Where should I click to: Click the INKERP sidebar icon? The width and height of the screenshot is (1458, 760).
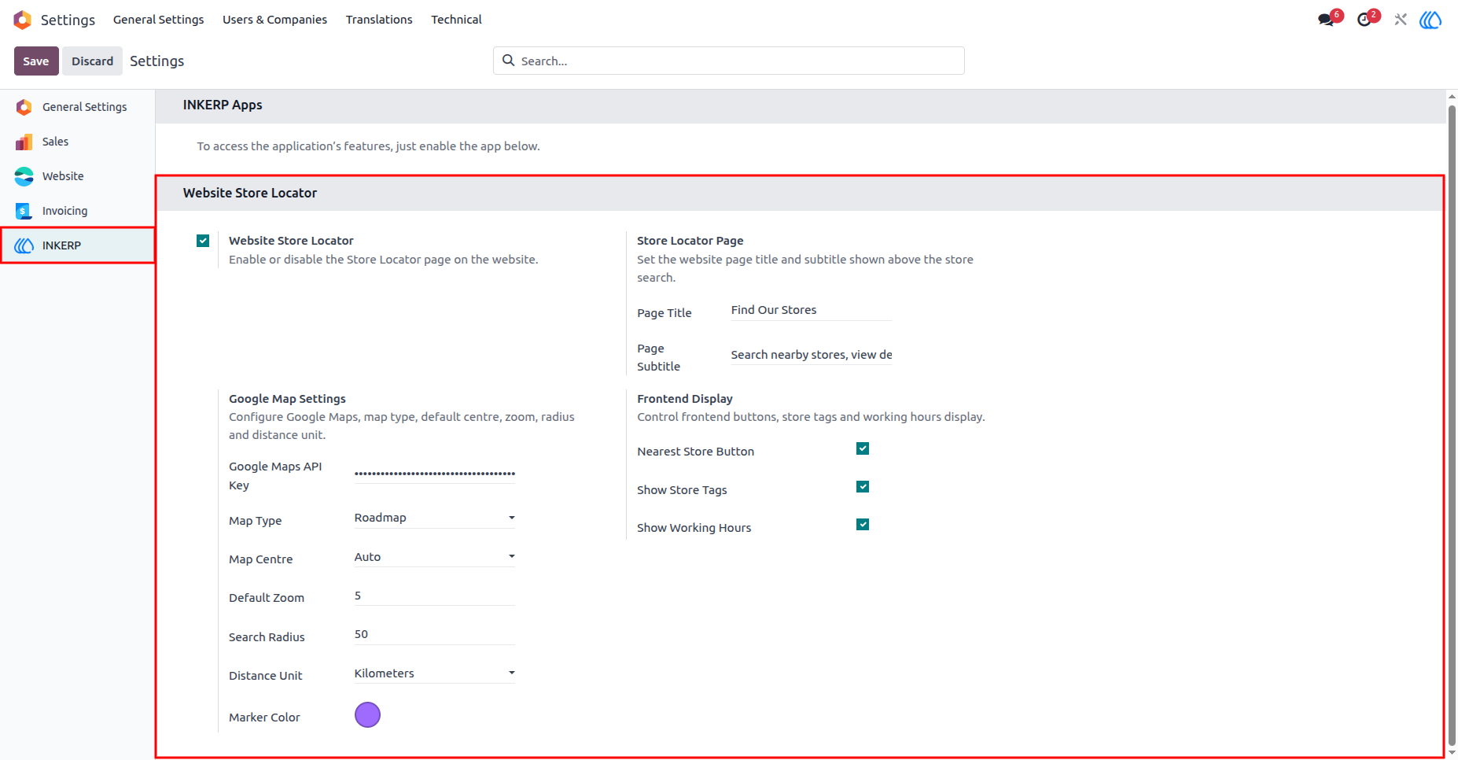tap(24, 245)
